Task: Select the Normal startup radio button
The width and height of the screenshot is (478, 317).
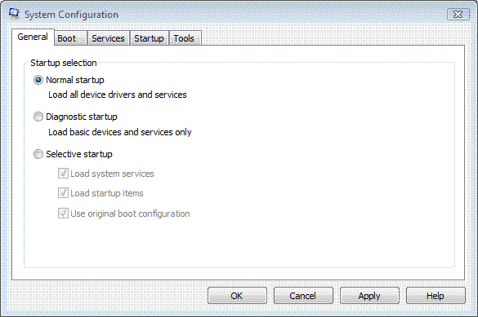Action: 38,80
